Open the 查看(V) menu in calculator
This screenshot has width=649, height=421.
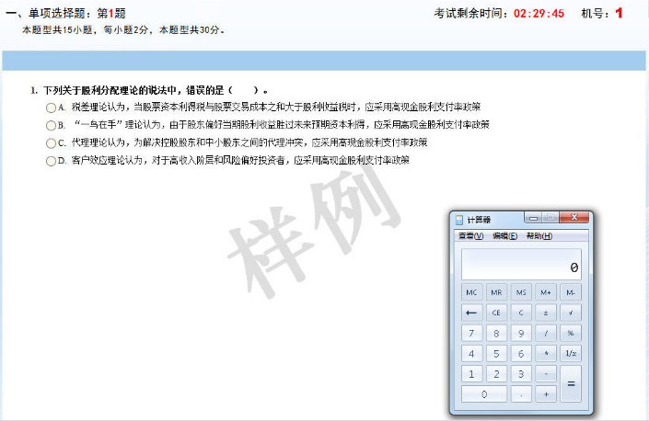tap(470, 236)
